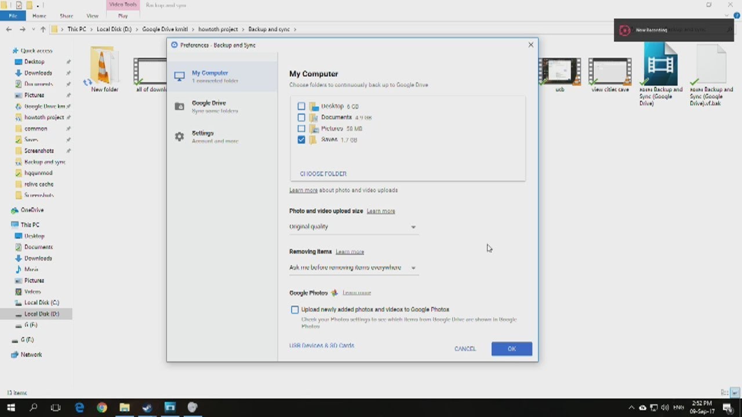Launch Google Chrome from taskbar
This screenshot has width=742, height=417.
[102, 408]
